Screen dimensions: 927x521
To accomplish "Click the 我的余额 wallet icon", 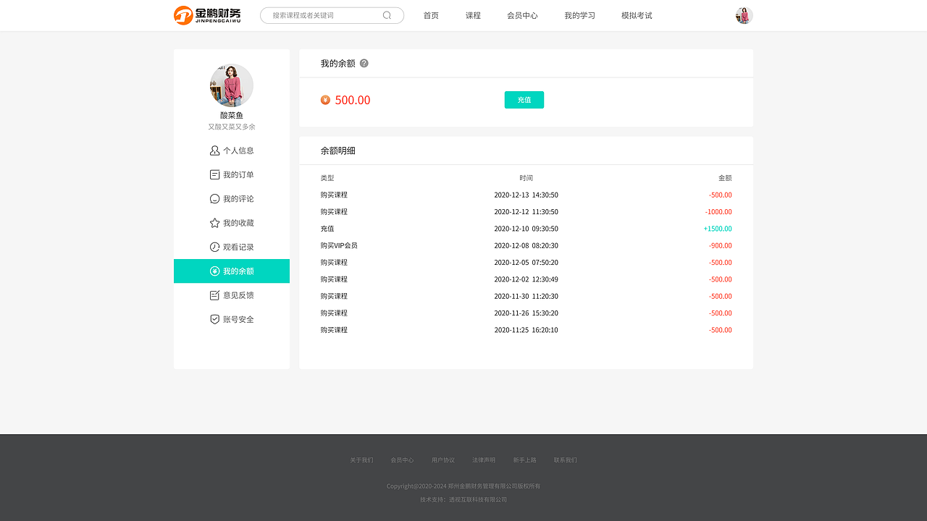I will pyautogui.click(x=214, y=271).
